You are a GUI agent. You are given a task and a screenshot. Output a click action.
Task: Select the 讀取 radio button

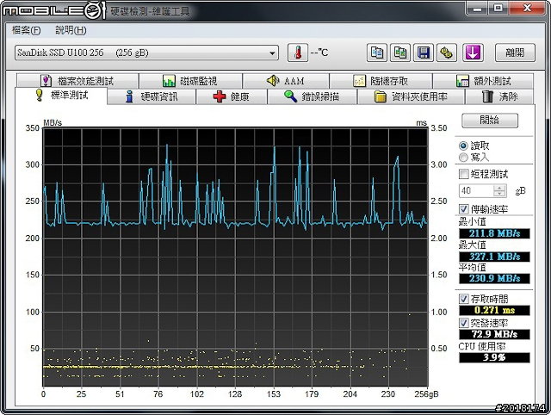coord(464,146)
